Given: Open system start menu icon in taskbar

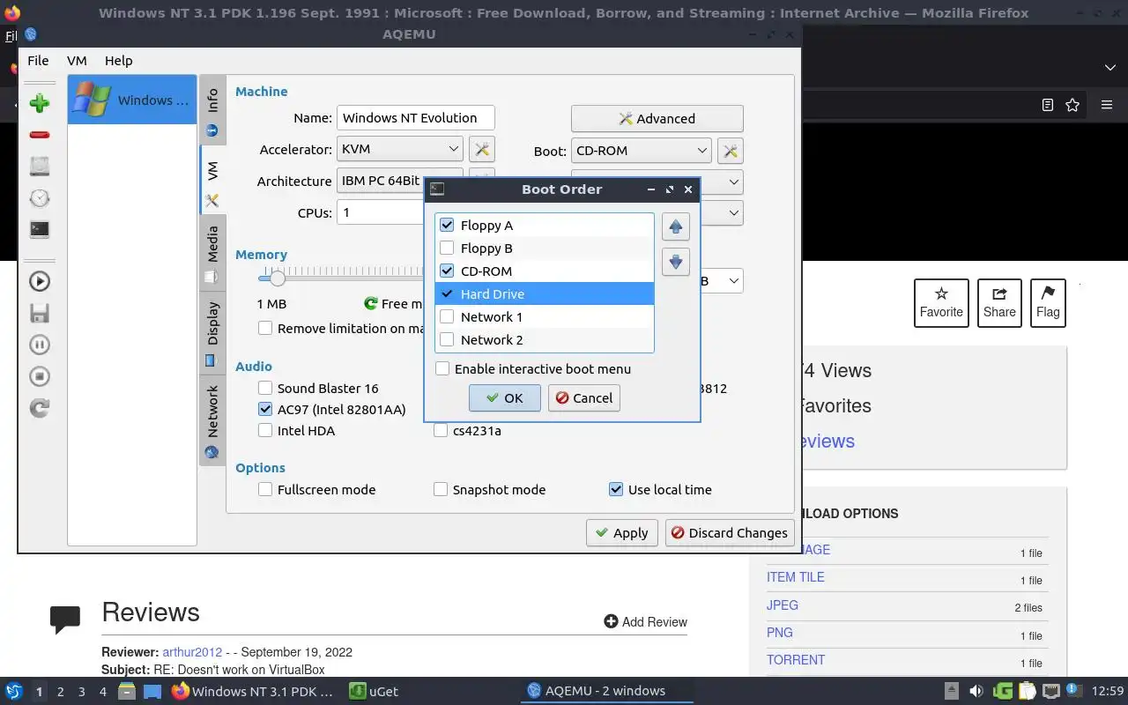Looking at the screenshot, I should 13,691.
